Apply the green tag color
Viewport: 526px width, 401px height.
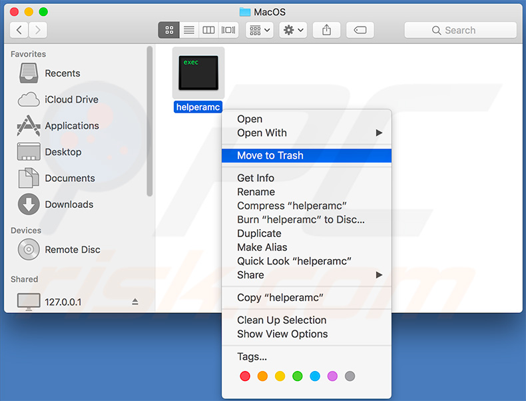(297, 376)
